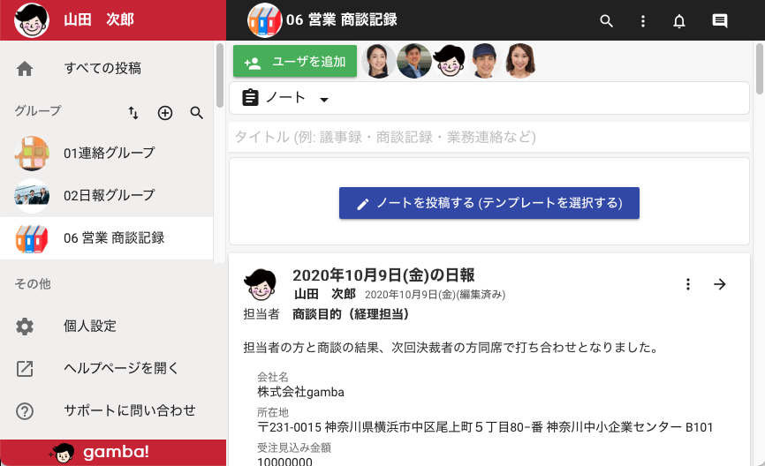Click the first member's avatar thumbnail
Image resolution: width=765 pixels, height=466 pixels.
(379, 62)
